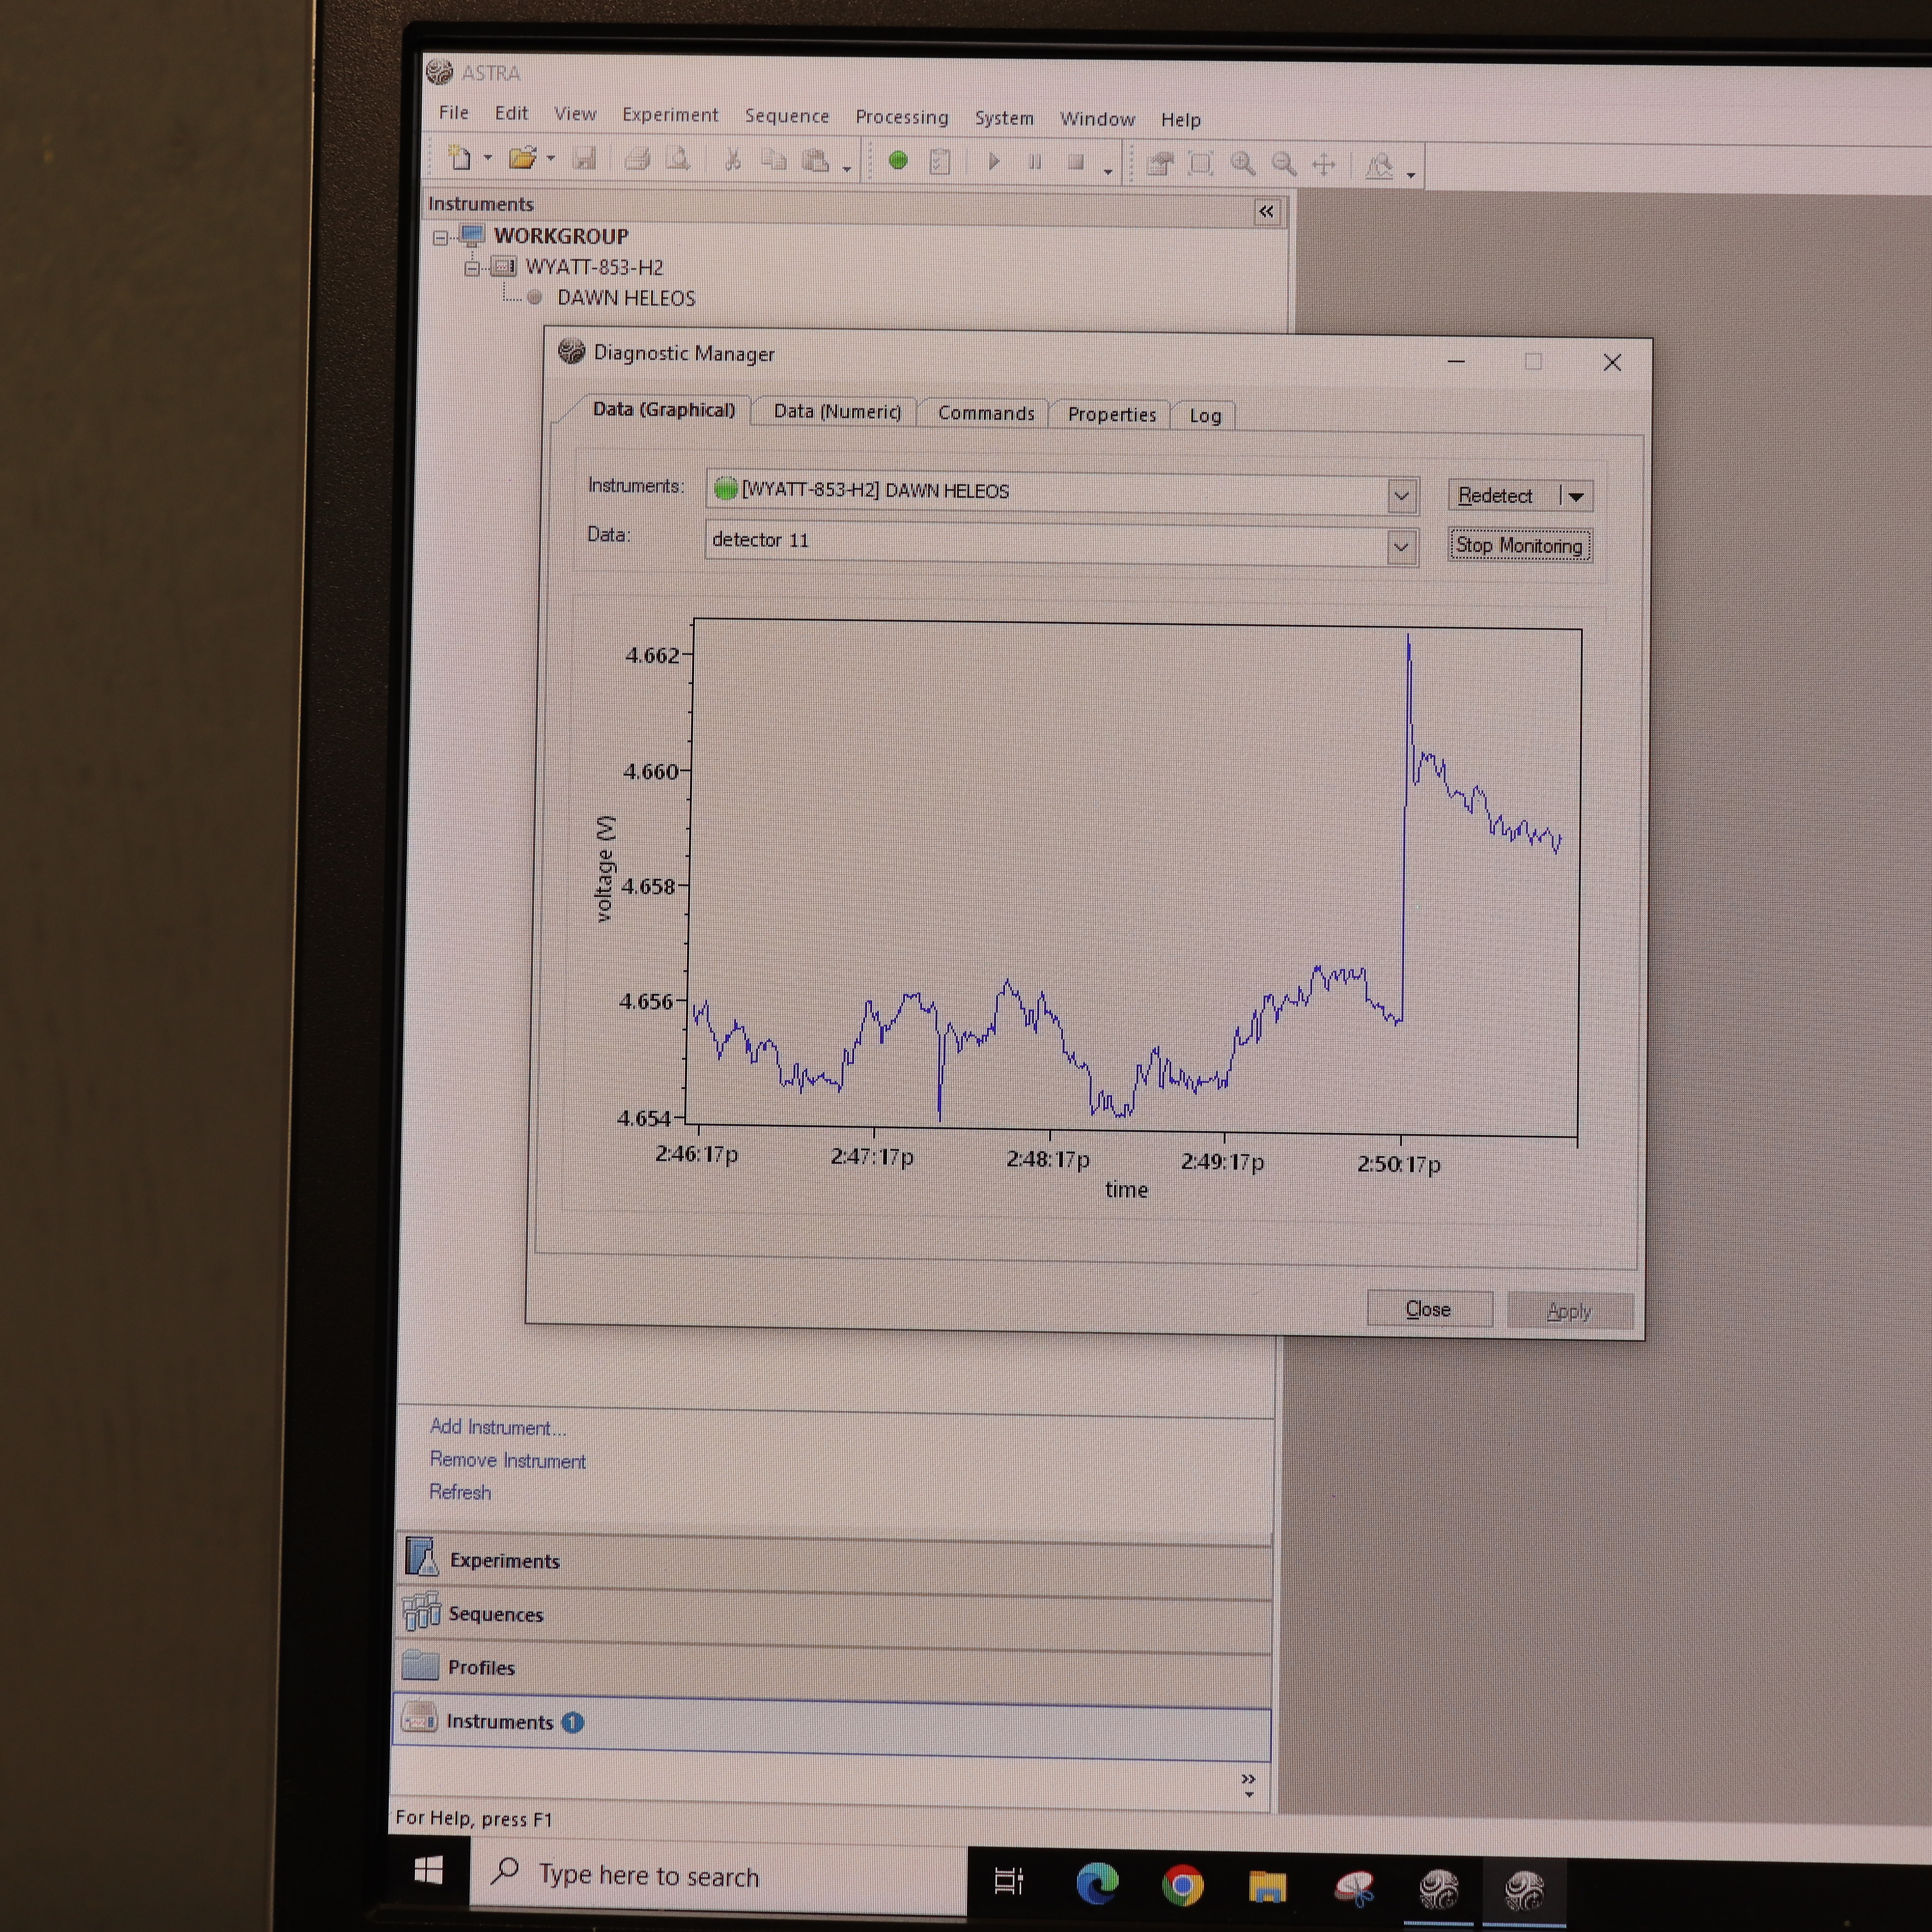Open the Sequences navigation panel
Image resolution: width=1932 pixels, height=1932 pixels.
click(x=833, y=1614)
